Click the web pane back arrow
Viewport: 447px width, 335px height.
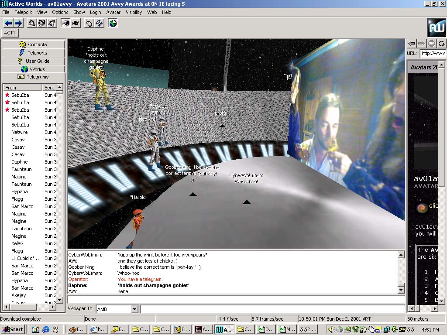(x=411, y=43)
